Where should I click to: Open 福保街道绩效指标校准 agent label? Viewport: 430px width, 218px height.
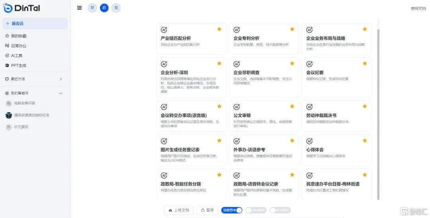[32, 115]
